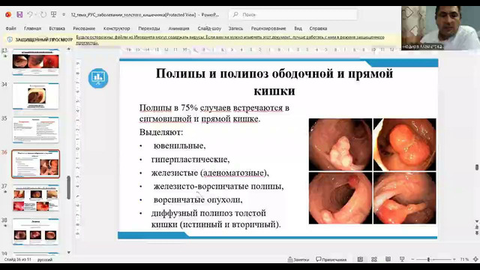Click fit slide to window icon
Image resolution: width=480 pixels, height=270 pixels.
[475, 259]
